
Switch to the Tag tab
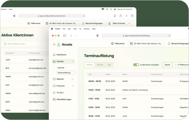[109, 65]
